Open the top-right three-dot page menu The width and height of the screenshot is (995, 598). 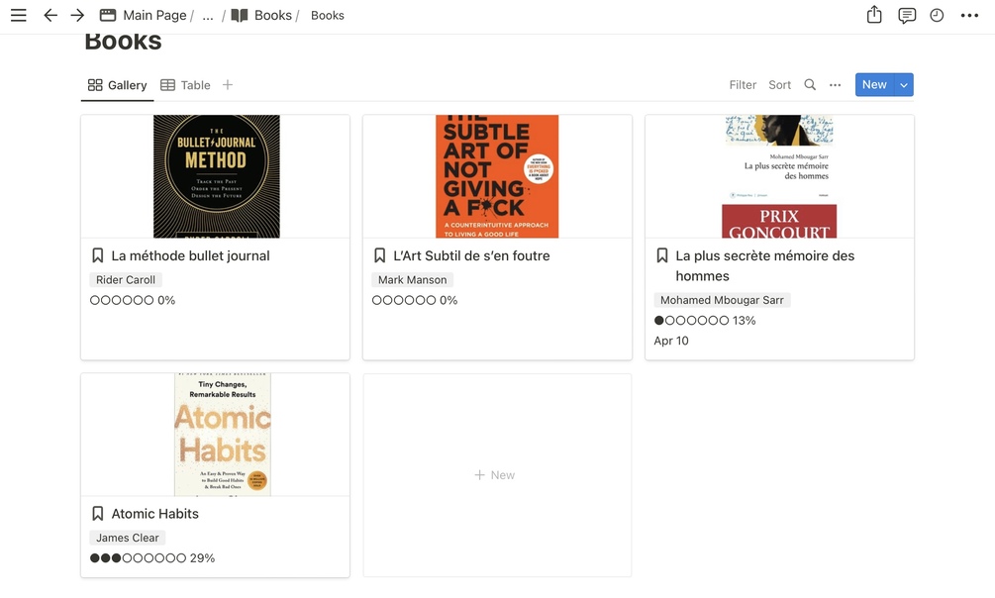pyautogui.click(x=969, y=16)
